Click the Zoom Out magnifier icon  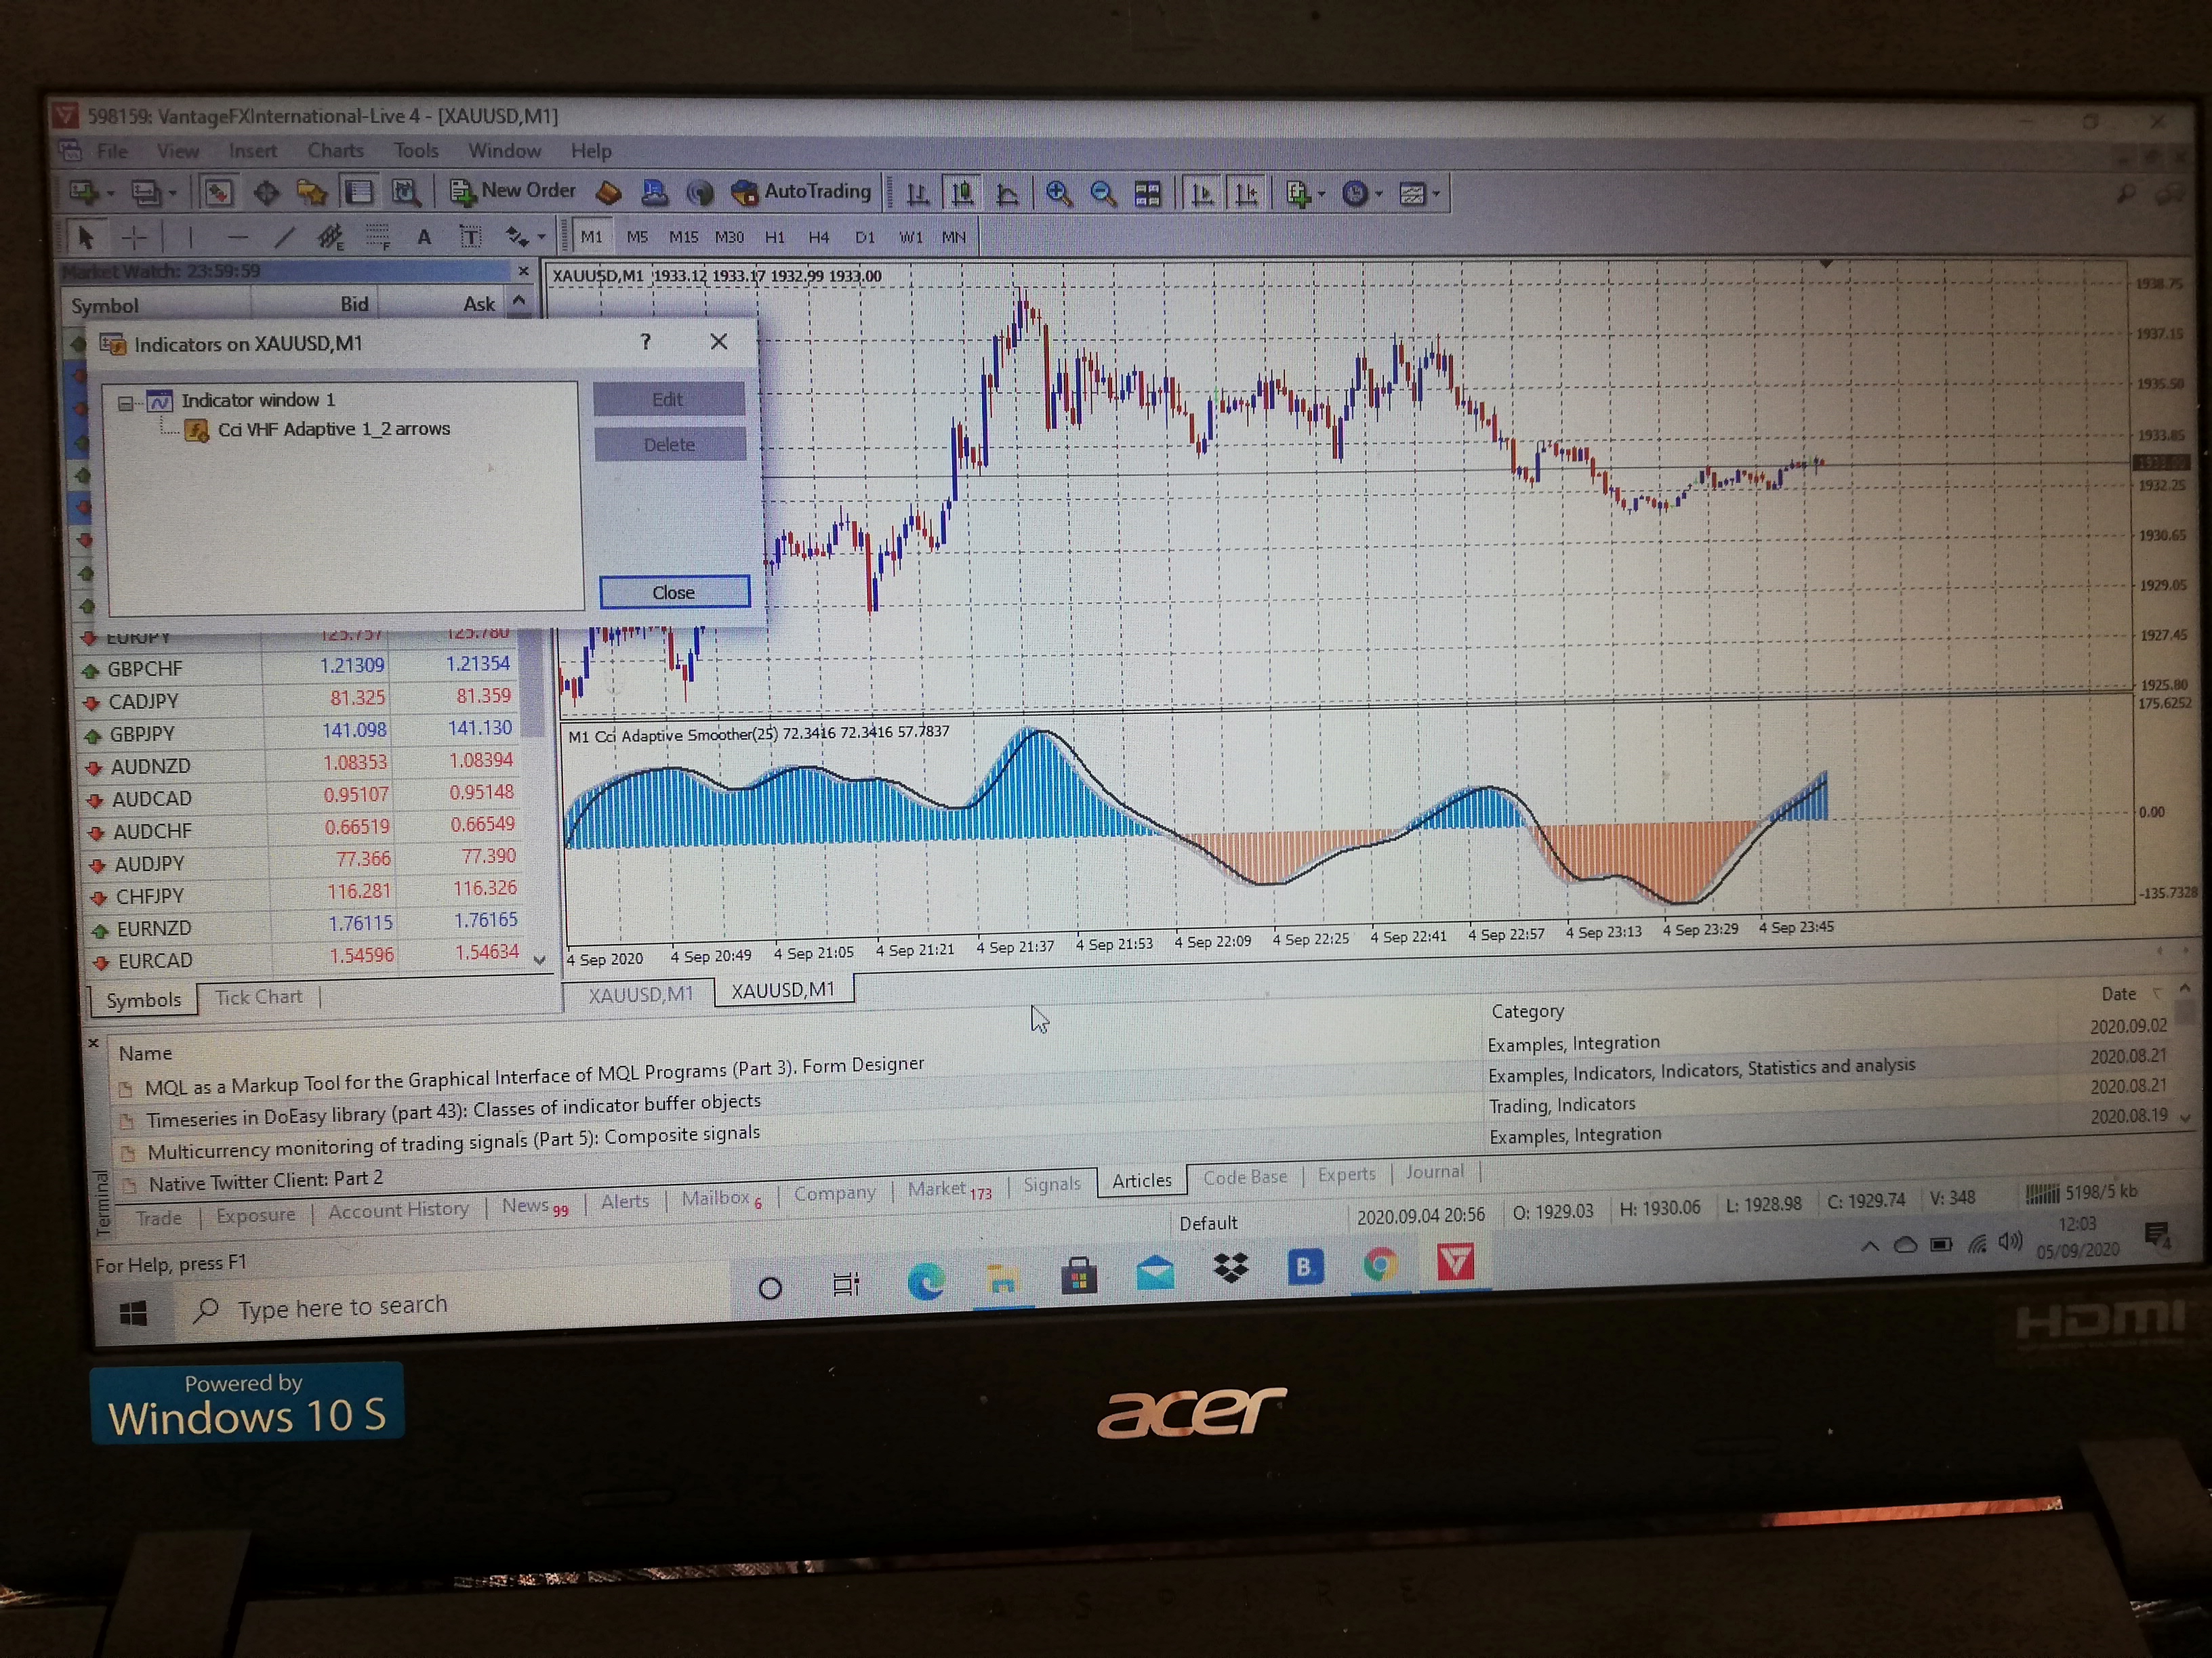coord(1102,193)
